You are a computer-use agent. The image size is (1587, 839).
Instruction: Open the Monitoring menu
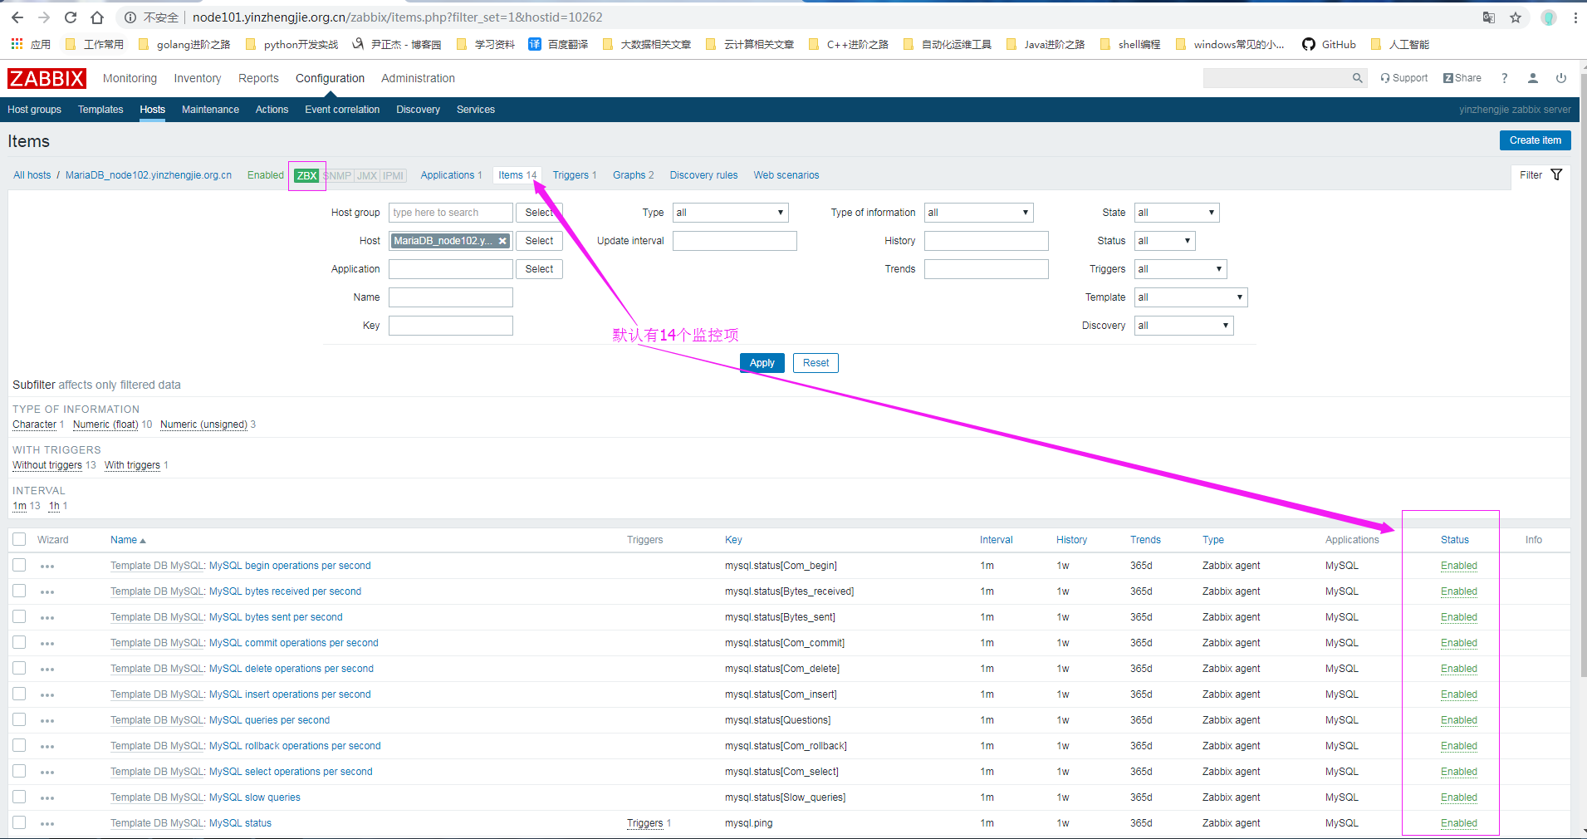click(130, 78)
